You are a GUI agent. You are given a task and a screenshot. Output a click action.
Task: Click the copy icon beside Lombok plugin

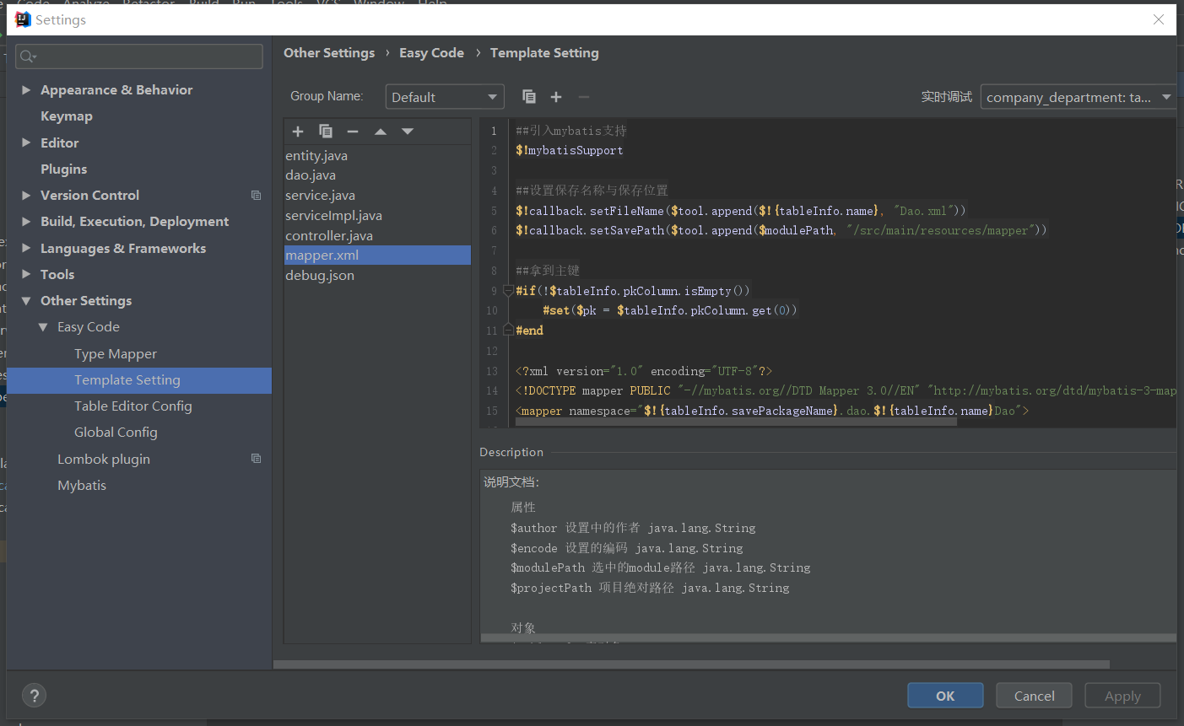(x=256, y=459)
